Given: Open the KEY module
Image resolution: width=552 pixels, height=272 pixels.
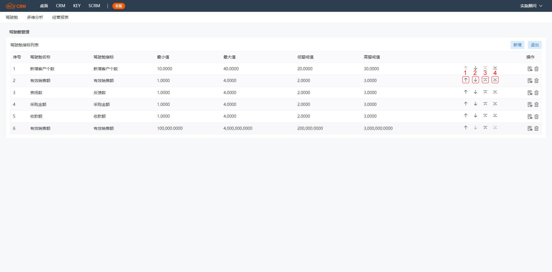Looking at the screenshot, I should [x=77, y=6].
